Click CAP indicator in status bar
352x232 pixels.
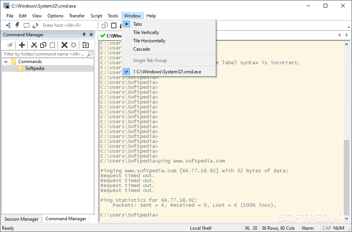327,228
